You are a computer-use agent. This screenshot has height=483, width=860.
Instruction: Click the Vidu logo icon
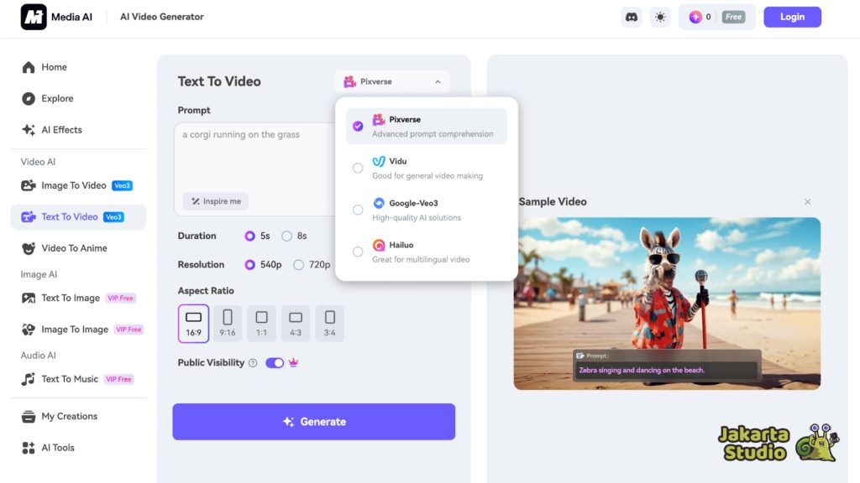[x=379, y=162]
